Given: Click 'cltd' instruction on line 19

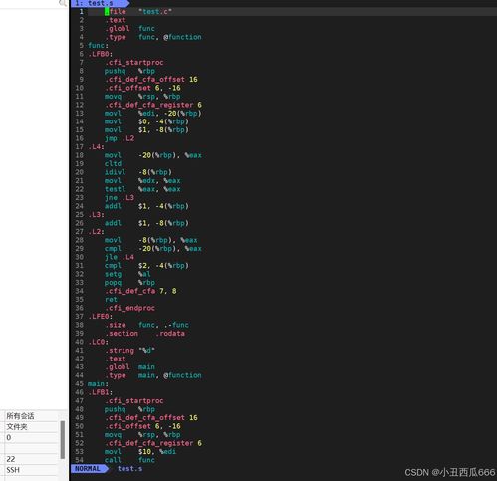Looking at the screenshot, I should pos(113,164).
